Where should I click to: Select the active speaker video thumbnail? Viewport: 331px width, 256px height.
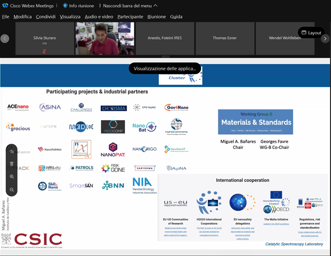coord(104,39)
